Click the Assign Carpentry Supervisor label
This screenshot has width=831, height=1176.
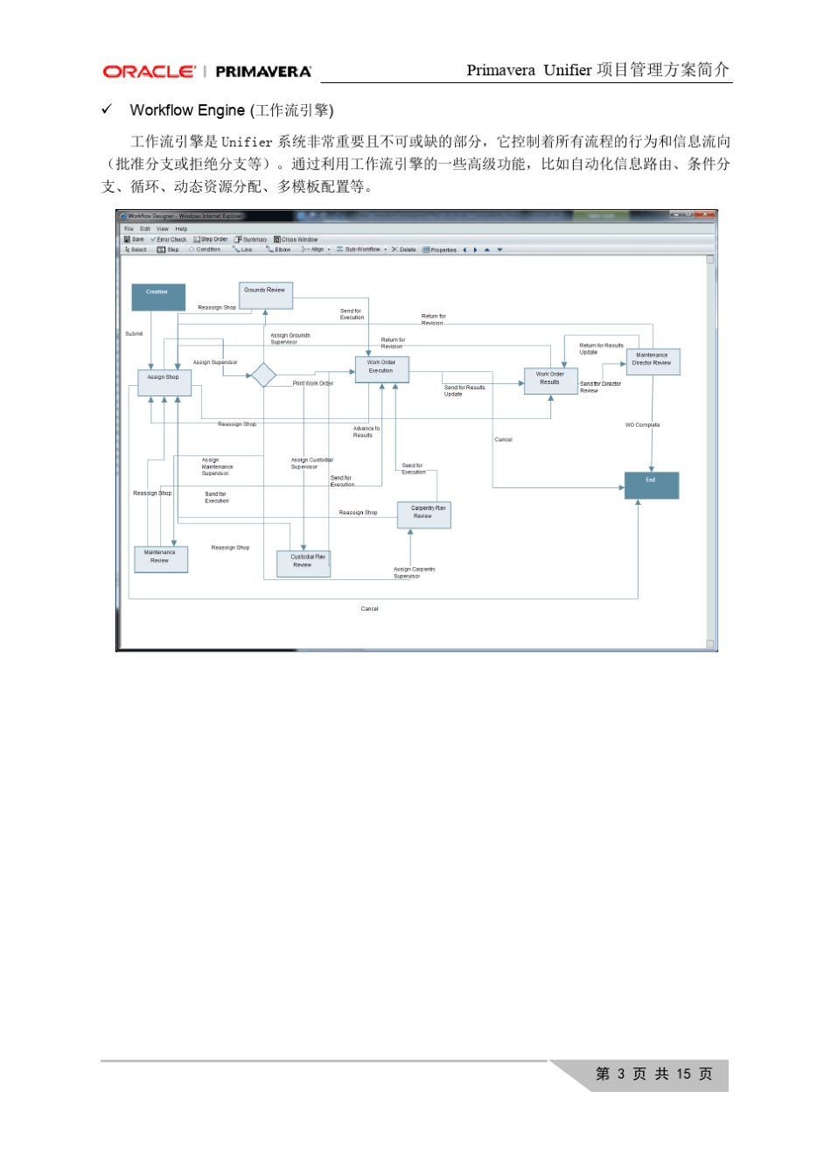coord(414,572)
